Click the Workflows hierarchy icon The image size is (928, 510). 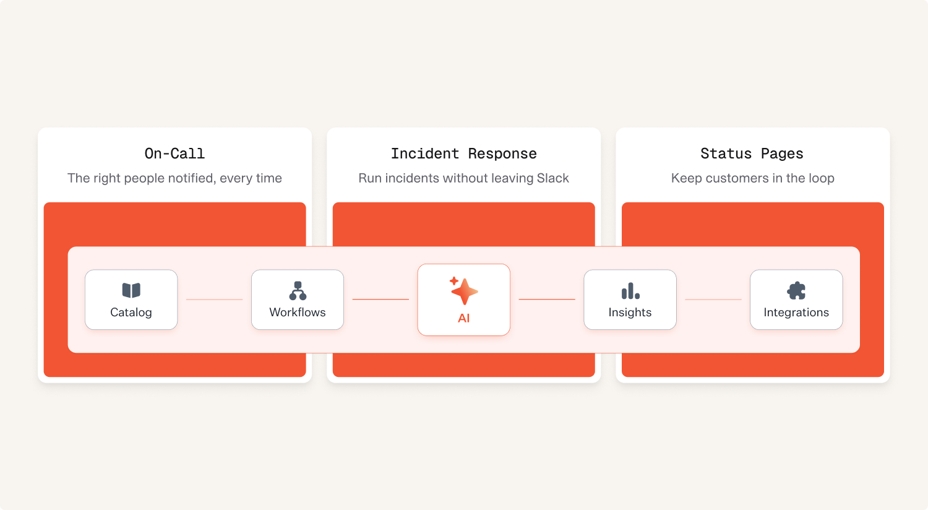(298, 291)
